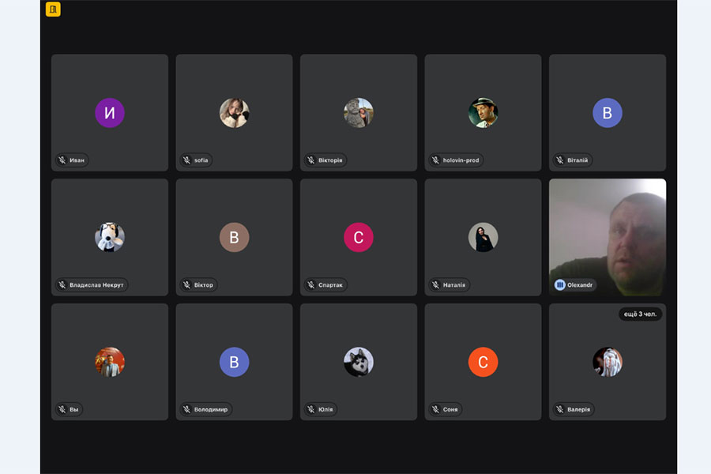This screenshot has height=474, width=711.
Task: Select your own (Вы) photo avatar
Action: pos(110,362)
